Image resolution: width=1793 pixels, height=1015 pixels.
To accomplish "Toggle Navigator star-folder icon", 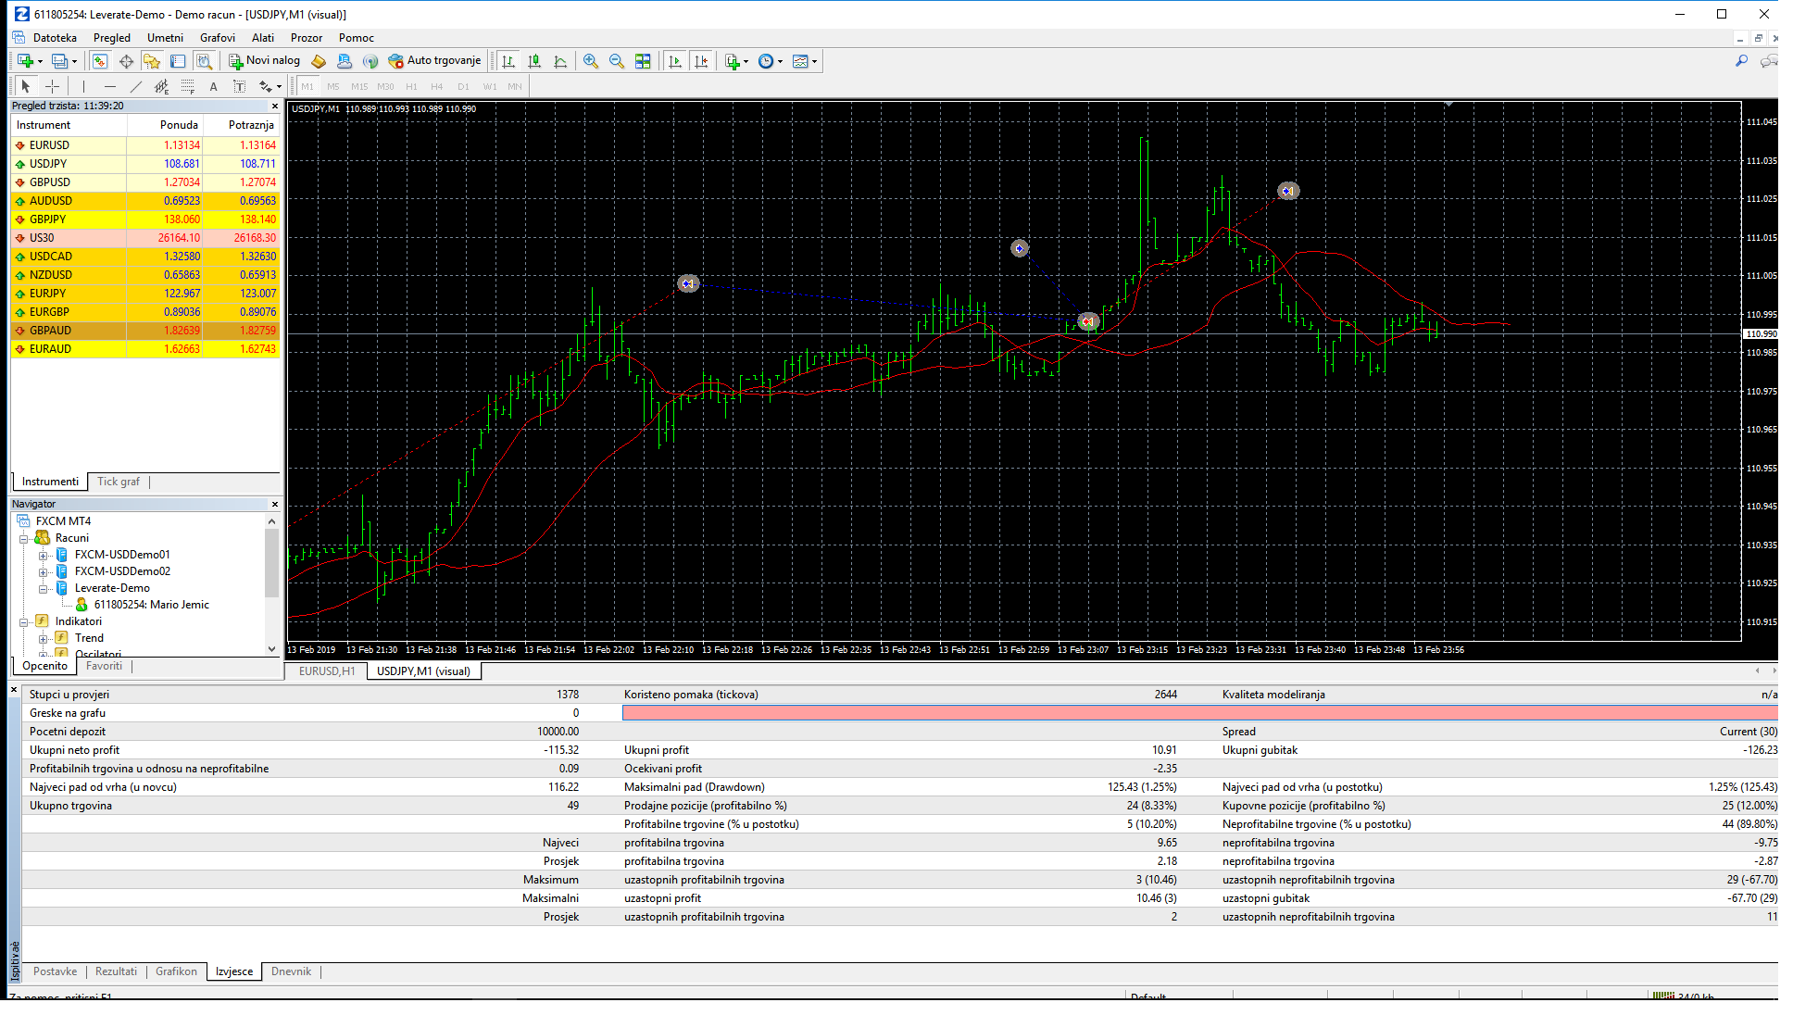I will tap(152, 61).
